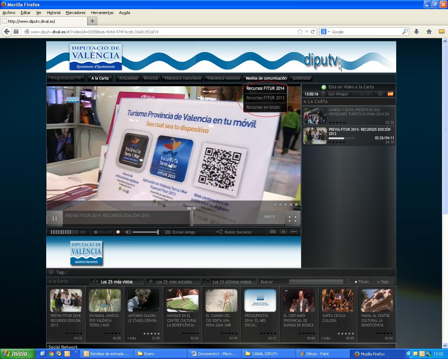Select the first player layout icon
Viewport: 448px width, 359px height.
(x=273, y=232)
